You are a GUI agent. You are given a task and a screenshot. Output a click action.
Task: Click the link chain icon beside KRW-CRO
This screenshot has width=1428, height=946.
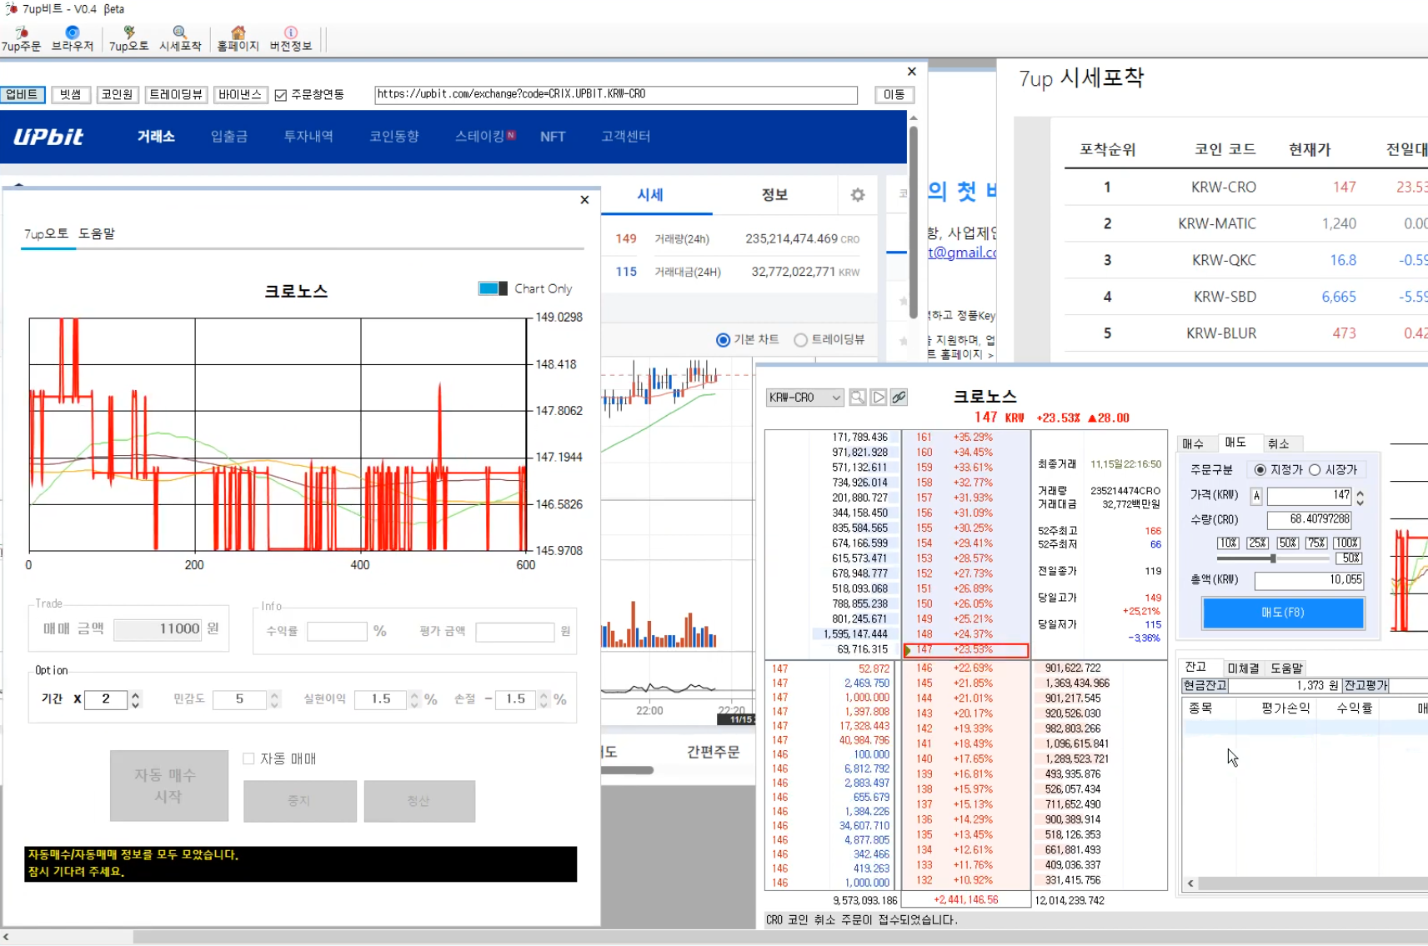point(899,398)
